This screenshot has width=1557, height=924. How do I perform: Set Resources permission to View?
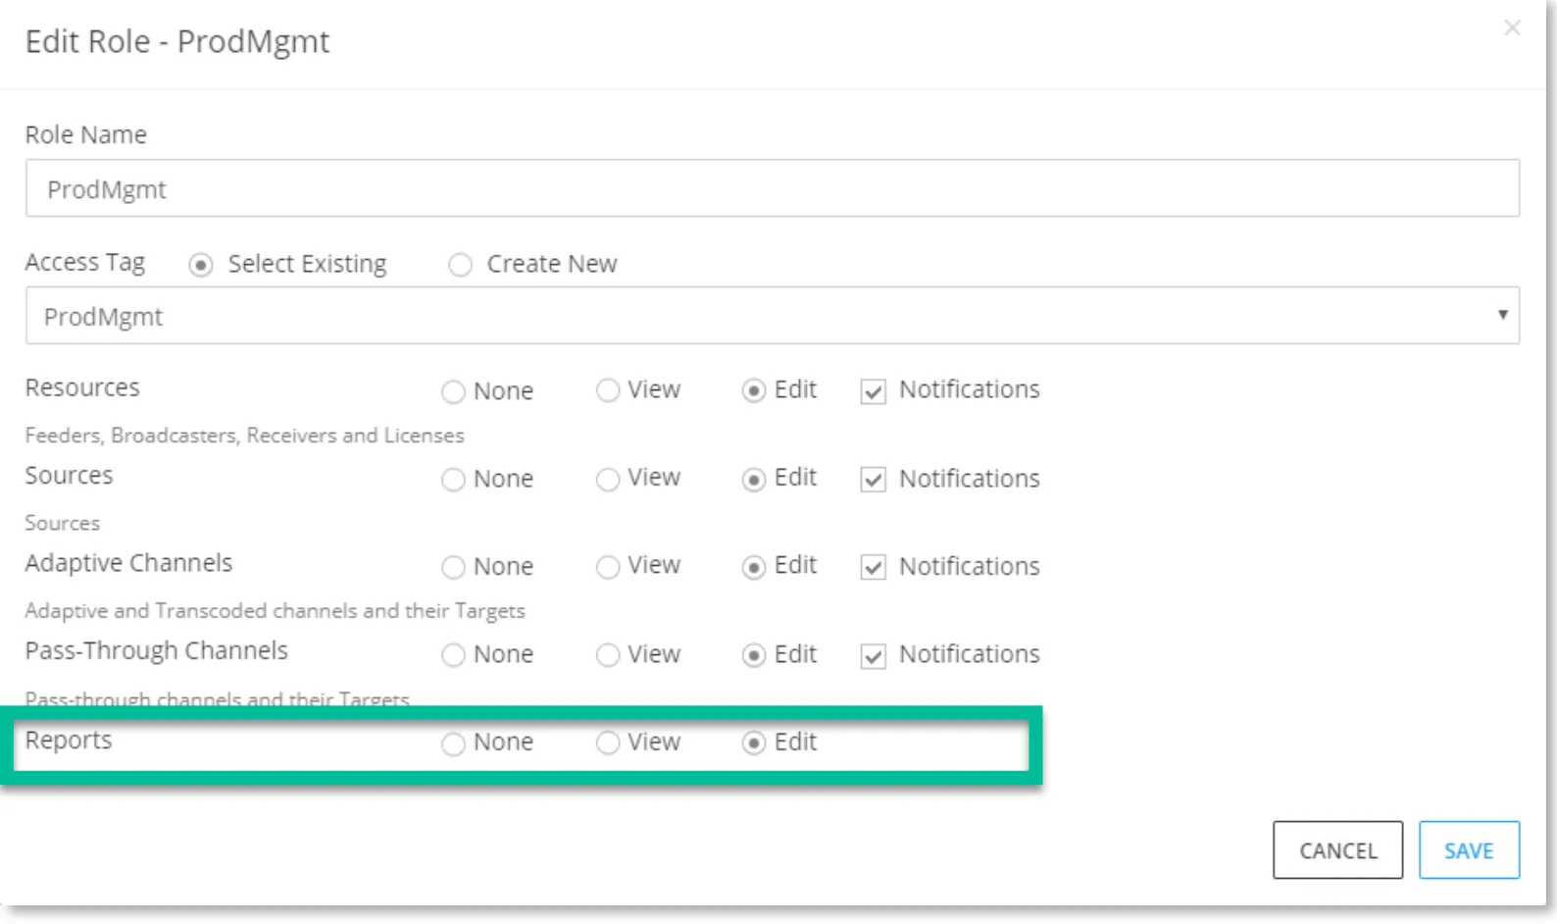608,390
